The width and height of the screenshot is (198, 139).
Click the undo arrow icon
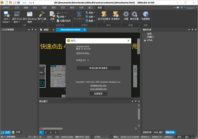[24, 3]
